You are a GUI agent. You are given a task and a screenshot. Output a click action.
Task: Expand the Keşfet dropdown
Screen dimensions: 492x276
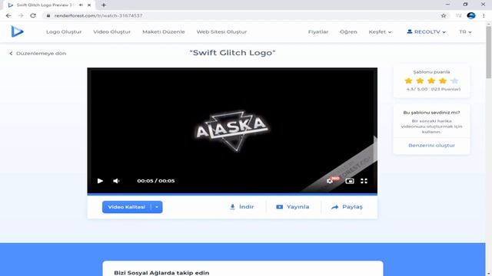point(380,32)
